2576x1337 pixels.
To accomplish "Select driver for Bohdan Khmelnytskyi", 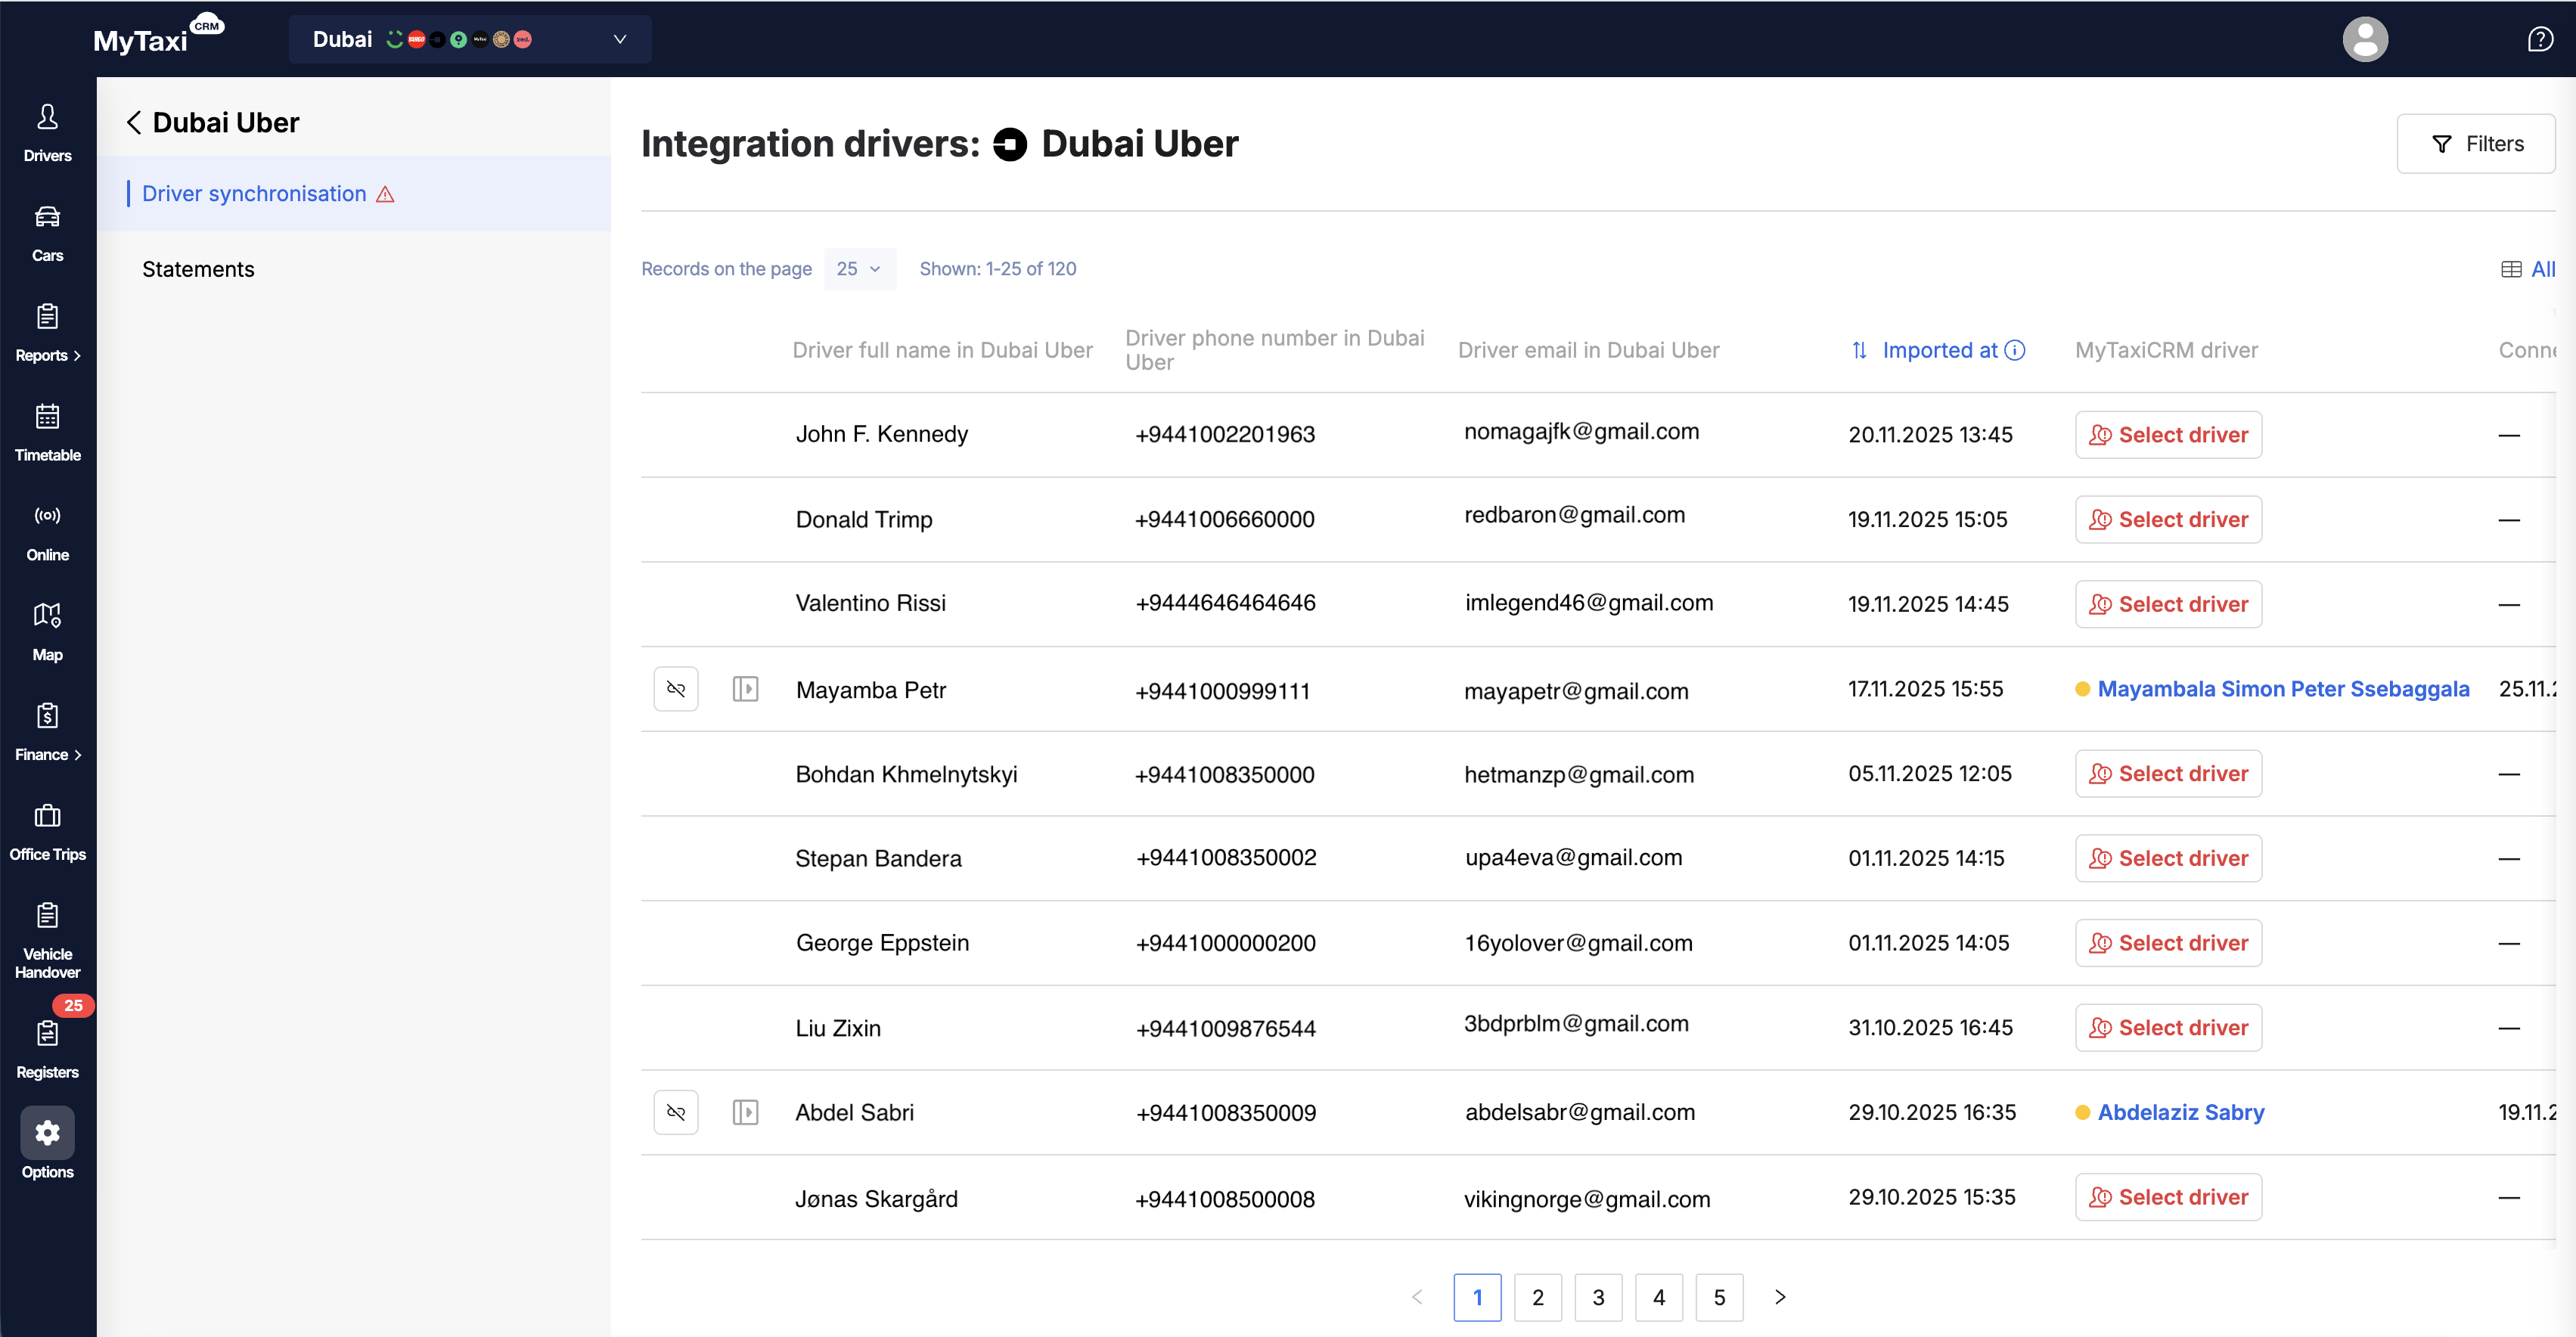I will click(x=2168, y=774).
